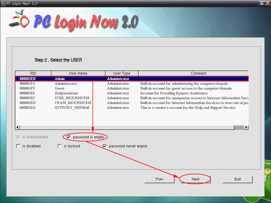Enable the 'is disabled' checkbox

pyautogui.click(x=18, y=146)
